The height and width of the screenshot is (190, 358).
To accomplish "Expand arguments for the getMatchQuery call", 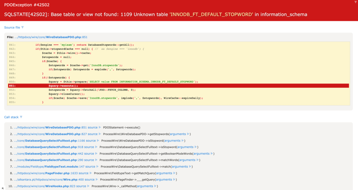I will pos(166,173).
